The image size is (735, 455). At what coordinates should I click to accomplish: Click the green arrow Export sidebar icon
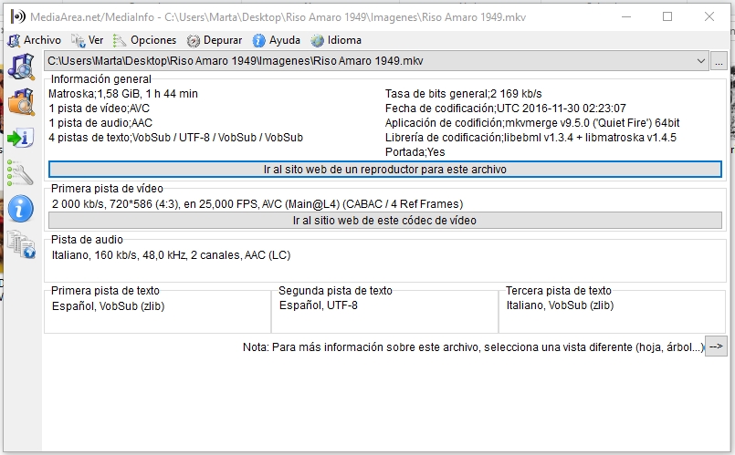[x=21, y=138]
